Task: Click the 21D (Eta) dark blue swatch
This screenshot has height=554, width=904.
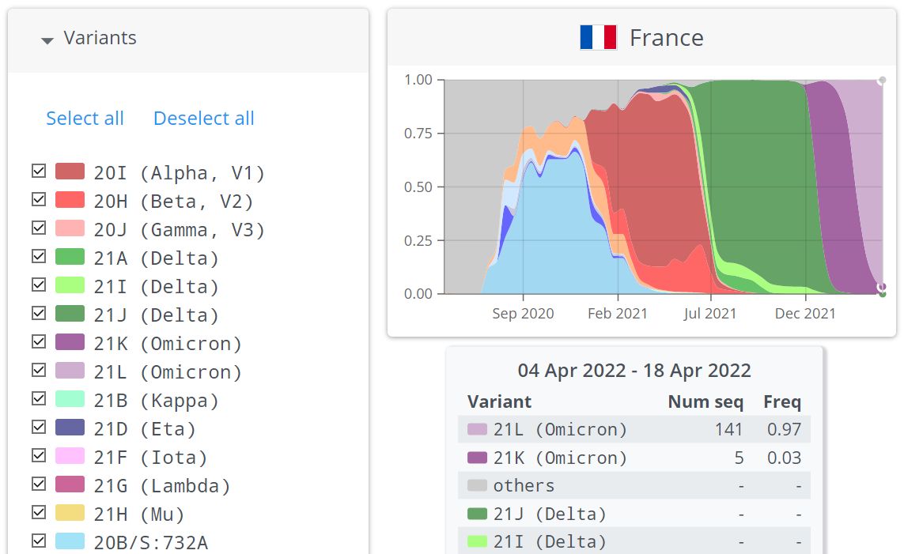Action: coord(70,428)
